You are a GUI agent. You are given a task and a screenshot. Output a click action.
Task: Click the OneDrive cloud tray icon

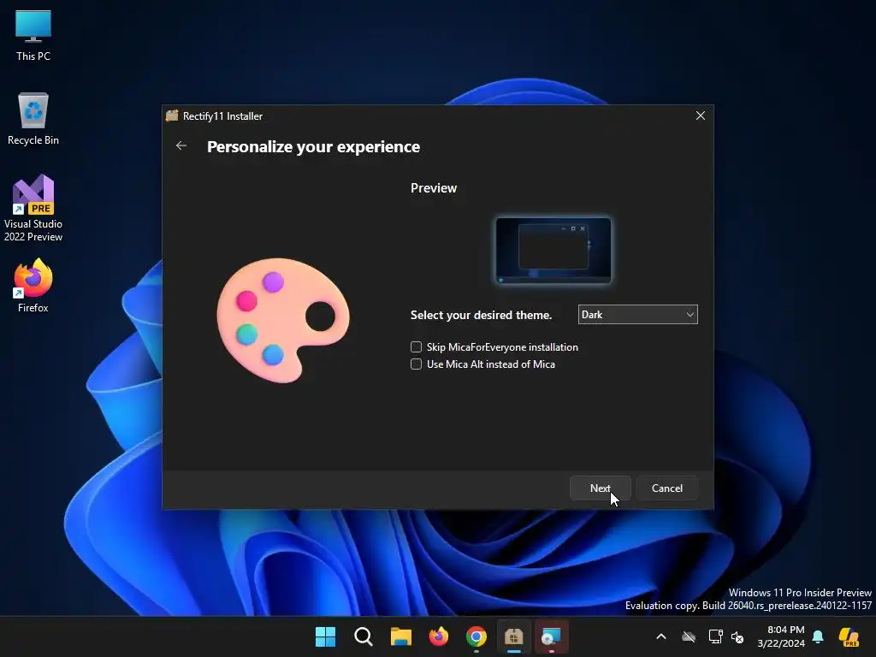(689, 636)
